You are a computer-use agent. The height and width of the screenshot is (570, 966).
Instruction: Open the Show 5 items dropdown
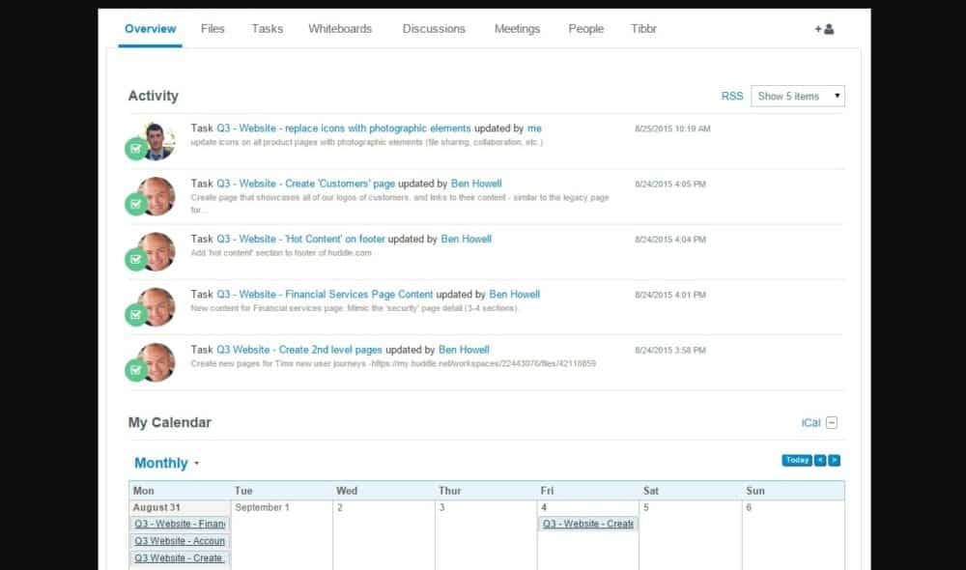coord(797,96)
